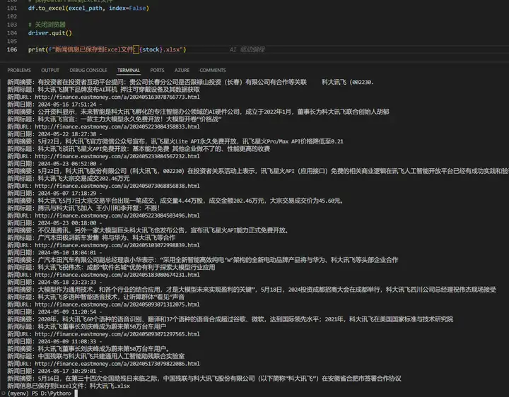Click the headline '科大讯飞大宗交易成交202.46万元'
The image size is (509, 397).
(x=83, y=179)
